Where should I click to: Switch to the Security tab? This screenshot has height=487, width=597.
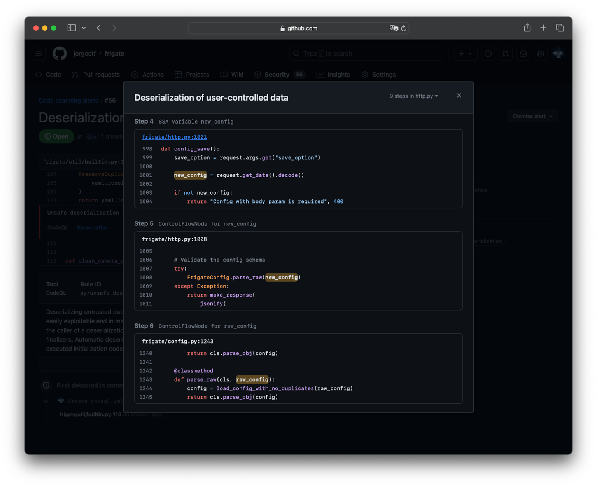(277, 74)
